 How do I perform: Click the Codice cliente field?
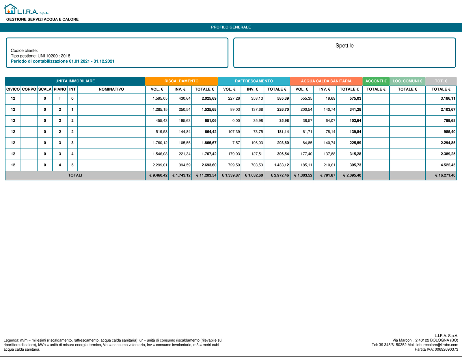[24, 51]
